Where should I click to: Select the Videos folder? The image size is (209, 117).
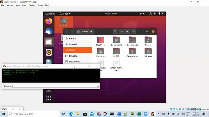coord(148,53)
